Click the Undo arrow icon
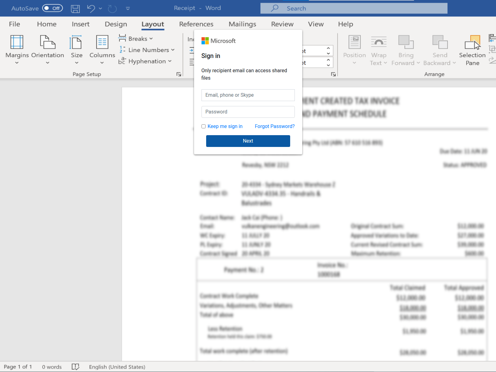Image resolution: width=496 pixels, height=372 pixels. click(91, 8)
